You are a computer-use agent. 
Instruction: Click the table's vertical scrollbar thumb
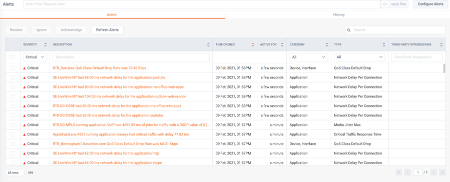pyautogui.click(x=444, y=68)
